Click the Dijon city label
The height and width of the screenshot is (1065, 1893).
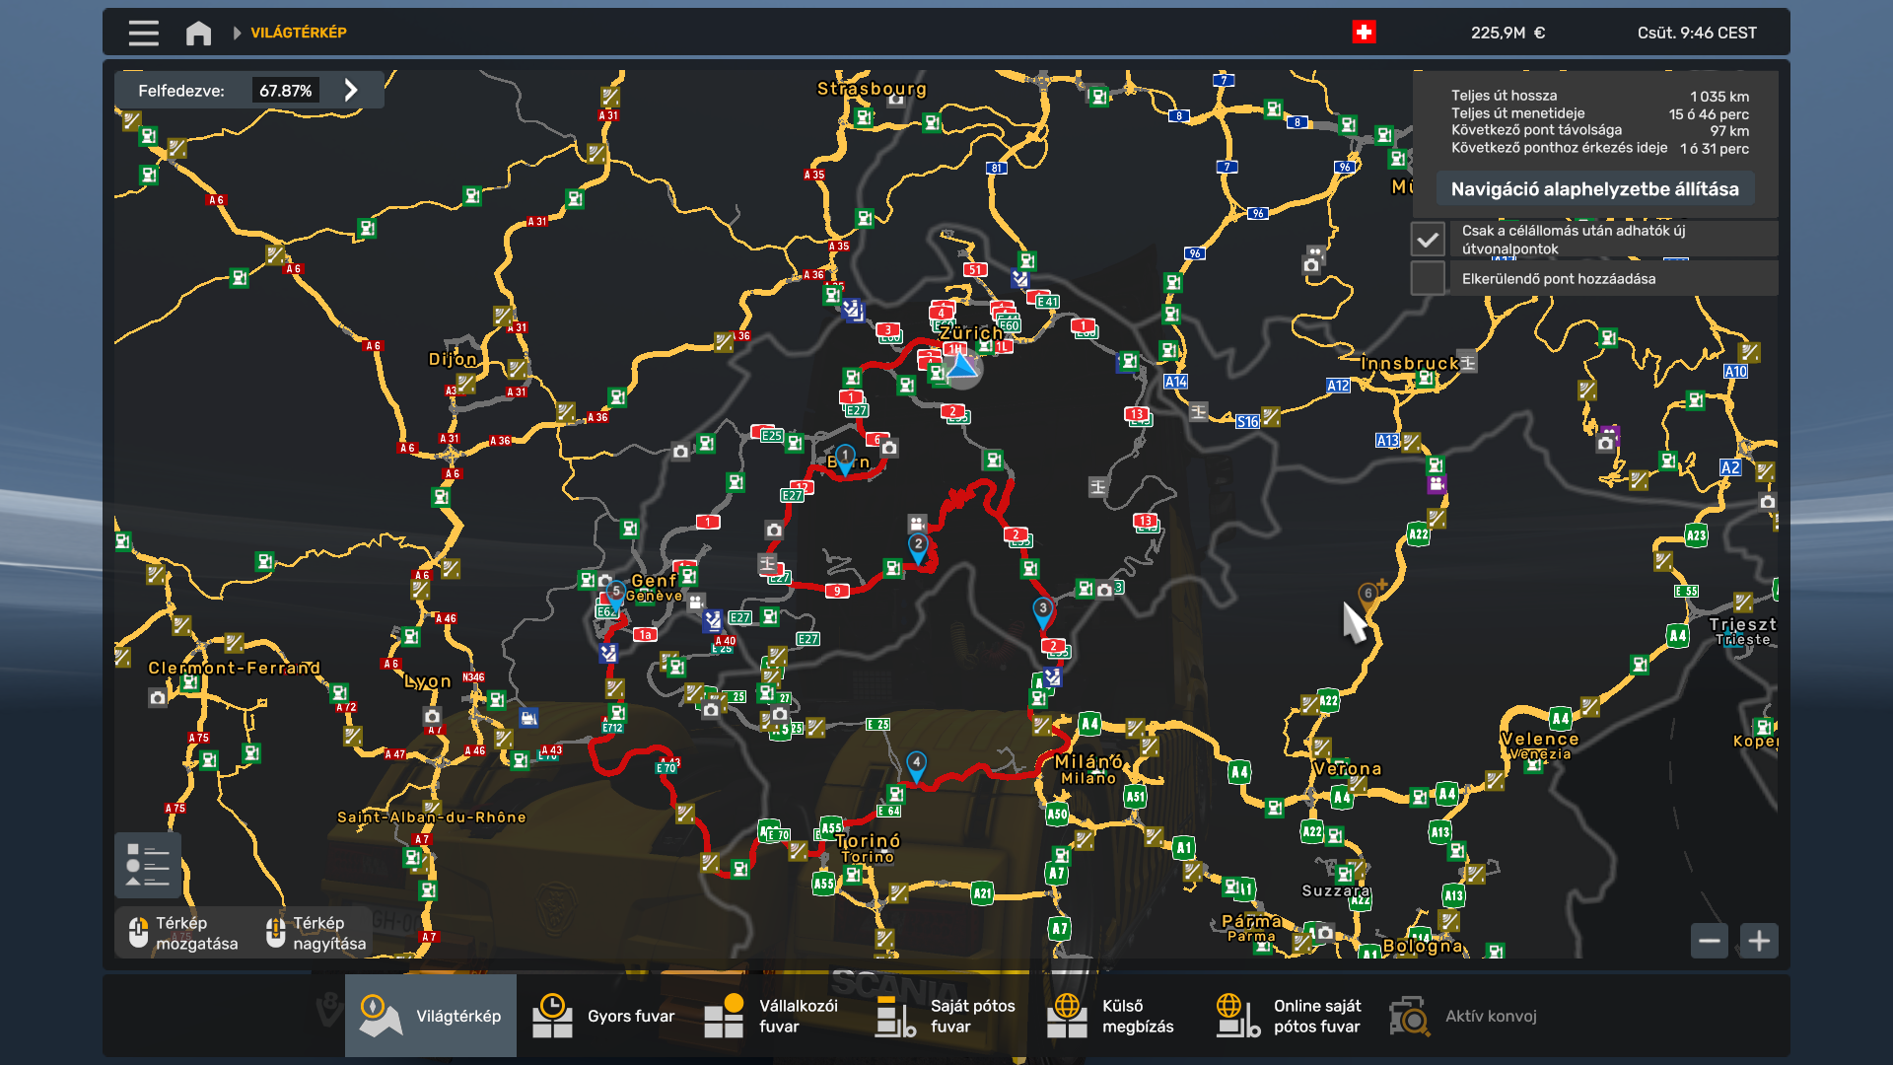point(453,359)
